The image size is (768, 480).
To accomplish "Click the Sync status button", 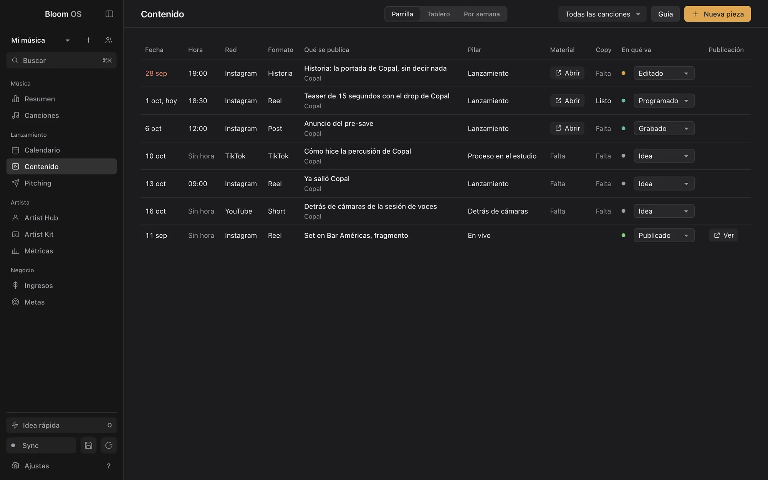I will click(x=41, y=445).
